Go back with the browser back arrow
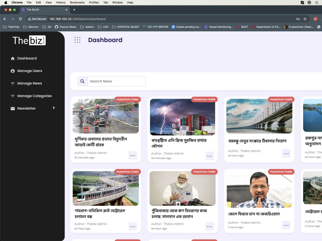This screenshot has width=322, height=241. click(5, 19)
